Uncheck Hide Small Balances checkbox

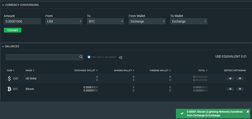[89, 57]
